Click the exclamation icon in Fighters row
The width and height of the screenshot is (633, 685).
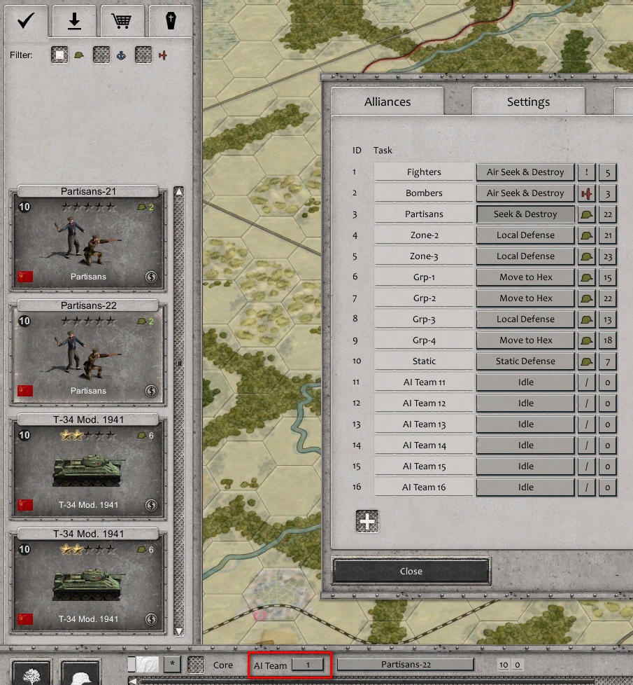click(x=586, y=172)
